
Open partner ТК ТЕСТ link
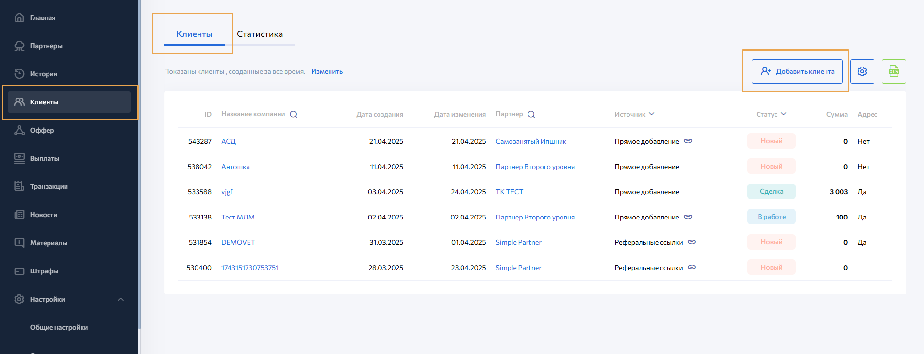(x=509, y=192)
